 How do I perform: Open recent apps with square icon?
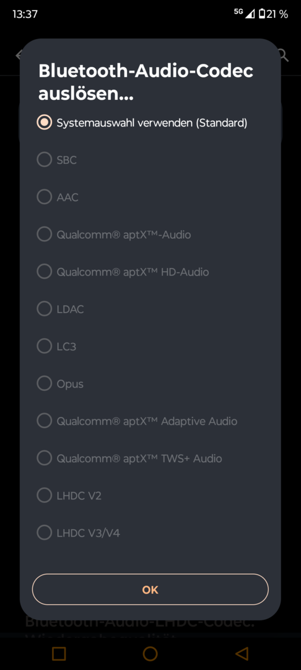(59, 653)
